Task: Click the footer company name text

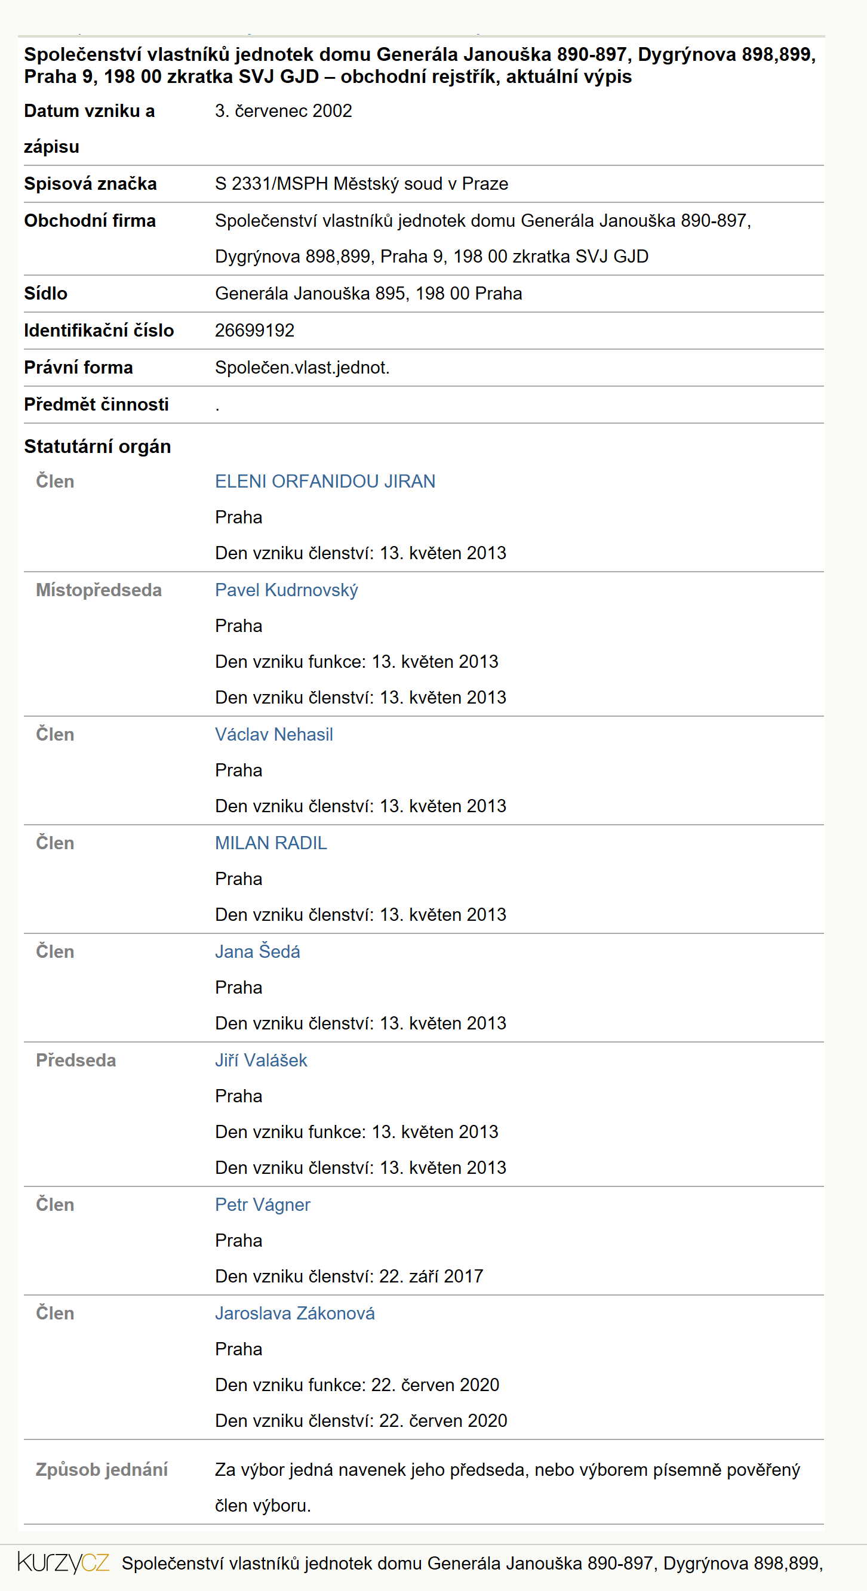Action: (472, 1563)
